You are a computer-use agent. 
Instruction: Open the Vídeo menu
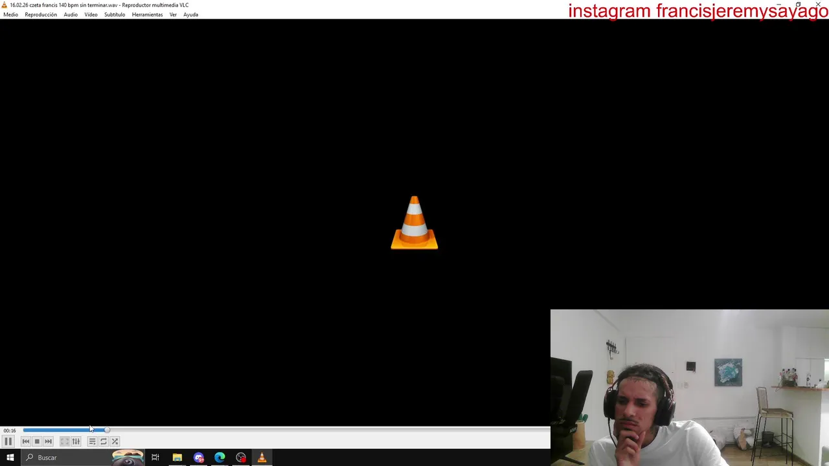click(x=91, y=14)
